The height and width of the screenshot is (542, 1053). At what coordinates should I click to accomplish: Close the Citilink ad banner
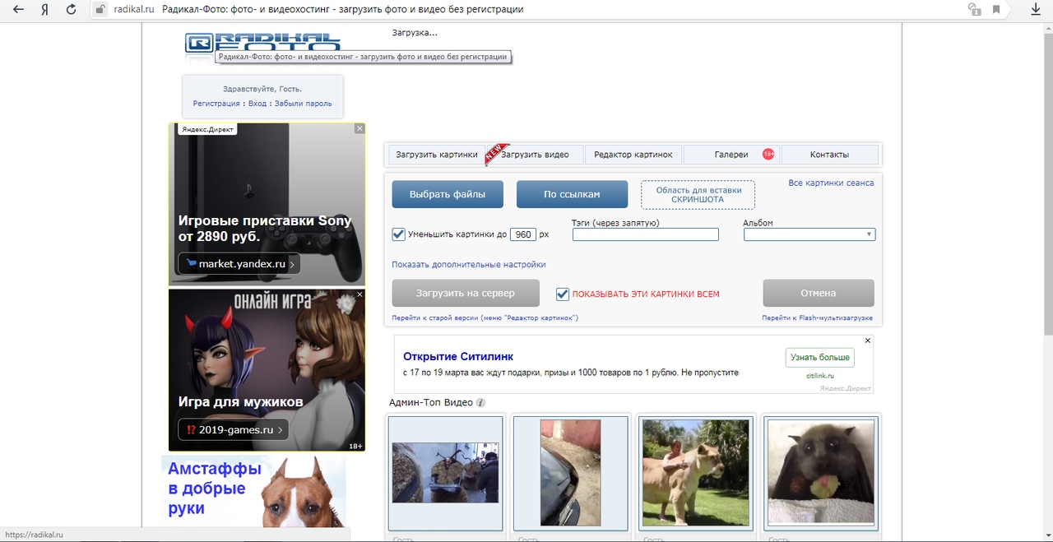click(867, 340)
